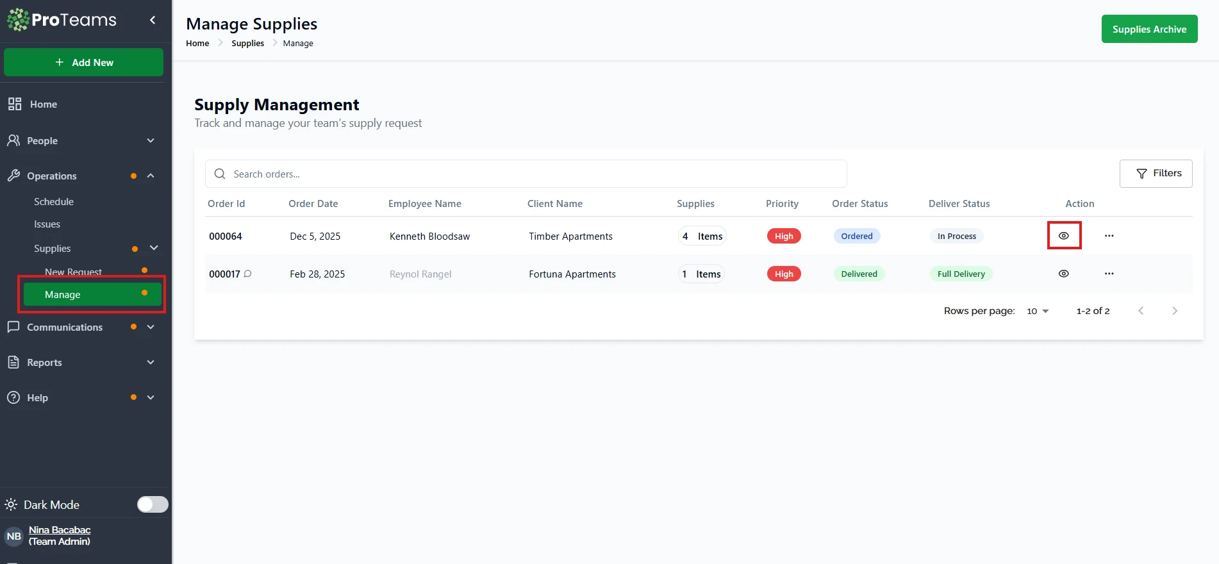
Task: Click the Search orders field
Action: click(x=526, y=174)
